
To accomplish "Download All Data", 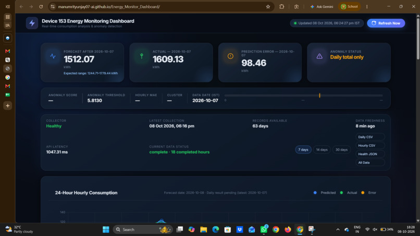I will (370, 163).
